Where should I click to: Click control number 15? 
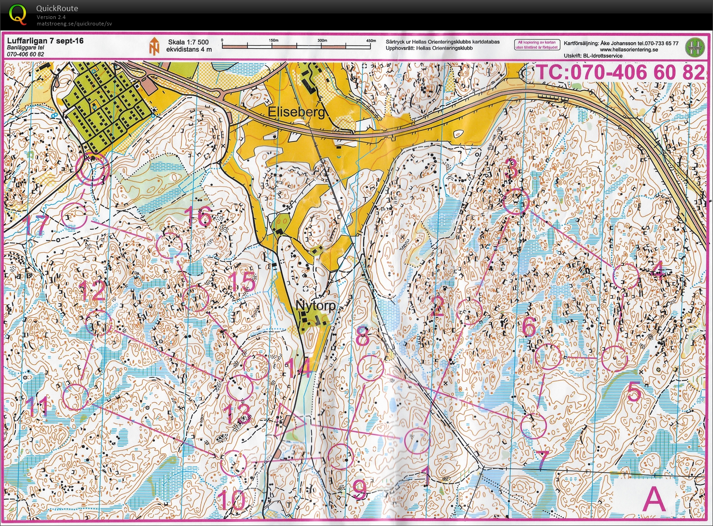242,282
